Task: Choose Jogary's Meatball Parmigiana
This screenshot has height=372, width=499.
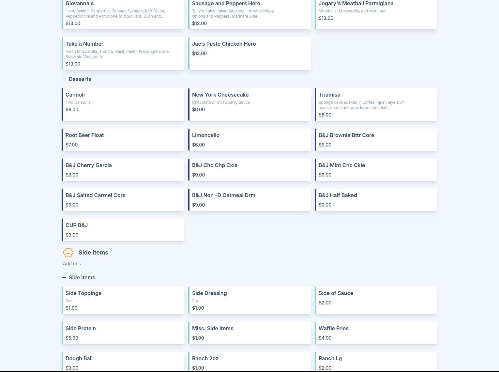Action: 376,14
